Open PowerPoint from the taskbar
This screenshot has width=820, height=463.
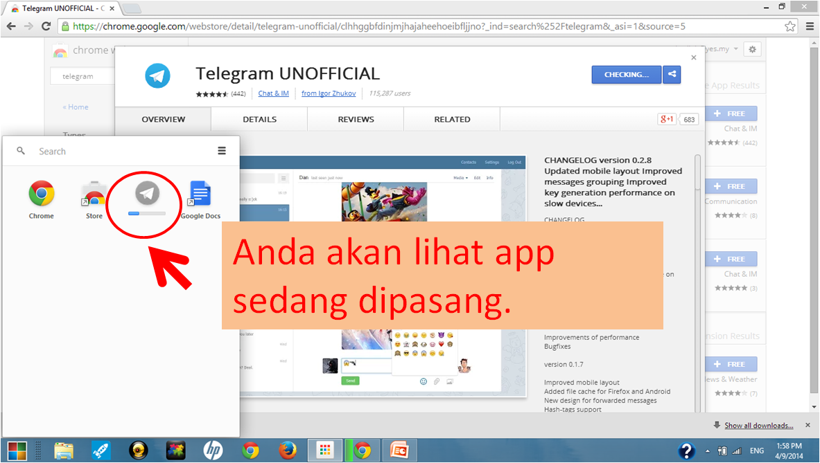(x=400, y=450)
